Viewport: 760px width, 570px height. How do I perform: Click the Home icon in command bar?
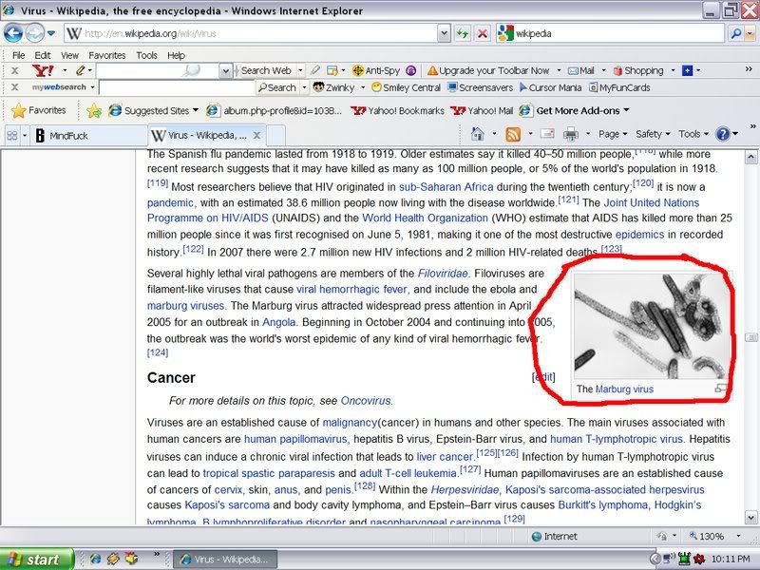click(478, 134)
